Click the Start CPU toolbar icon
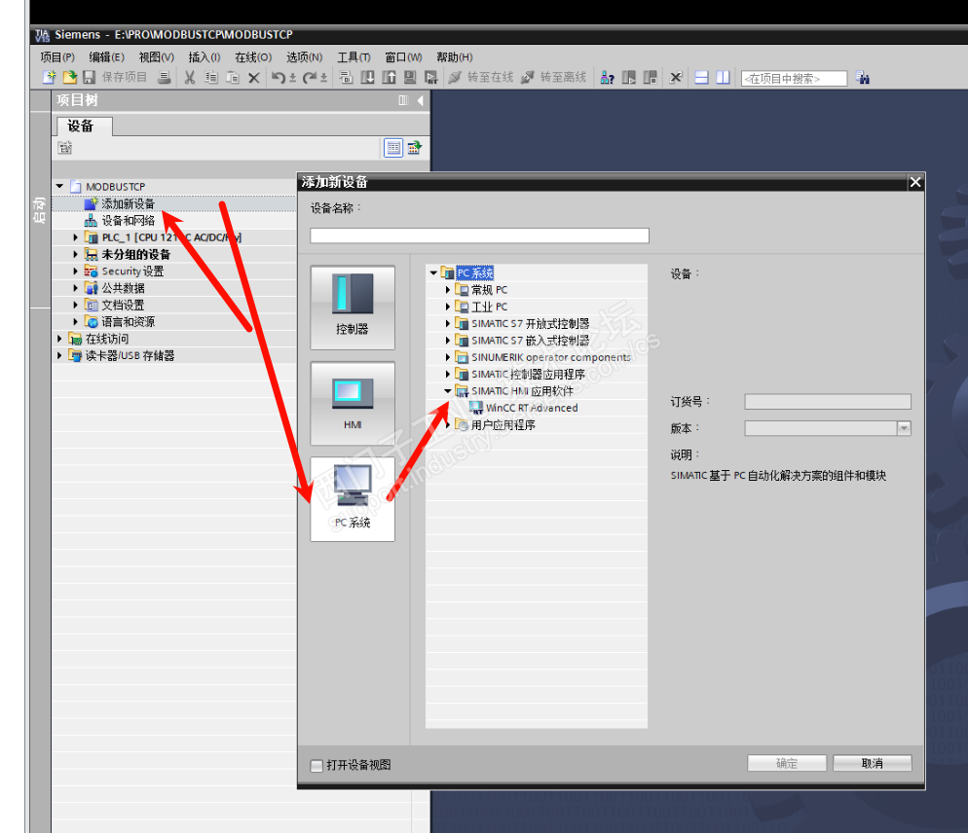 coord(629,77)
